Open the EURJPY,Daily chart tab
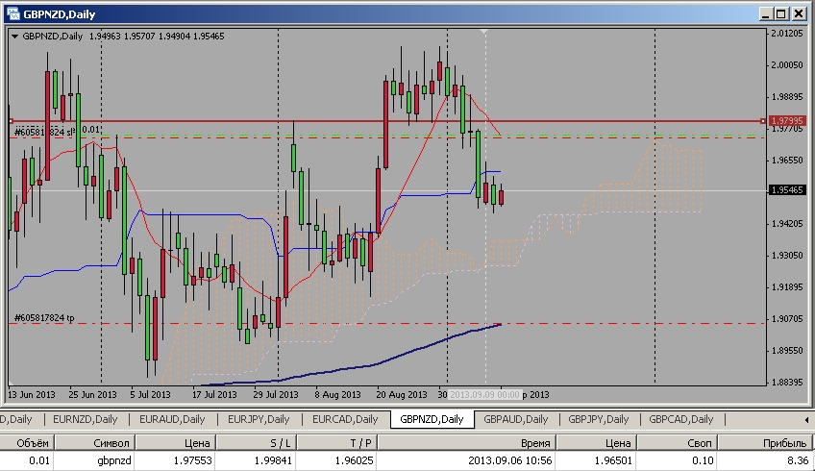This screenshot has width=815, height=471. [259, 419]
